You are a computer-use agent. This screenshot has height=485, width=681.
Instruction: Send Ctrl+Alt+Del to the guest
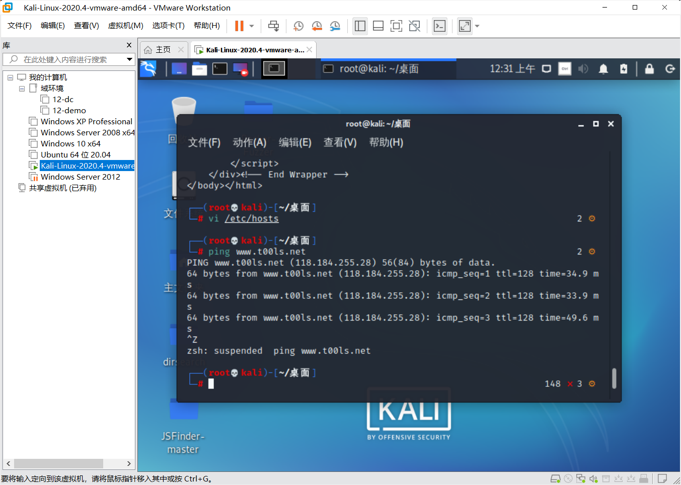(273, 26)
